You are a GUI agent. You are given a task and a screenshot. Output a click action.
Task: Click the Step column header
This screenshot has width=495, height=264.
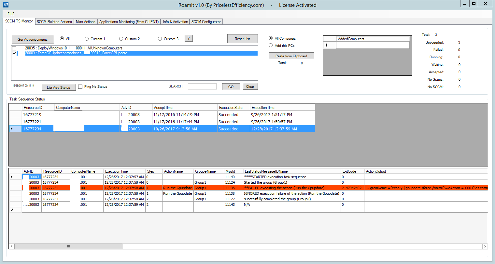(154, 171)
